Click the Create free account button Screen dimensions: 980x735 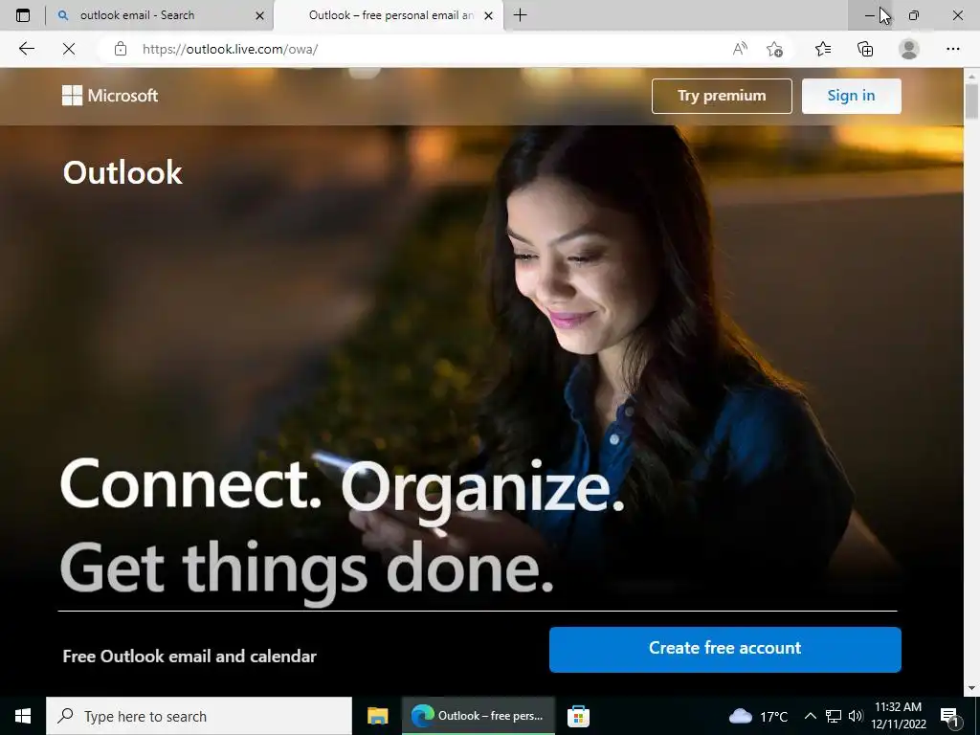pos(725,650)
